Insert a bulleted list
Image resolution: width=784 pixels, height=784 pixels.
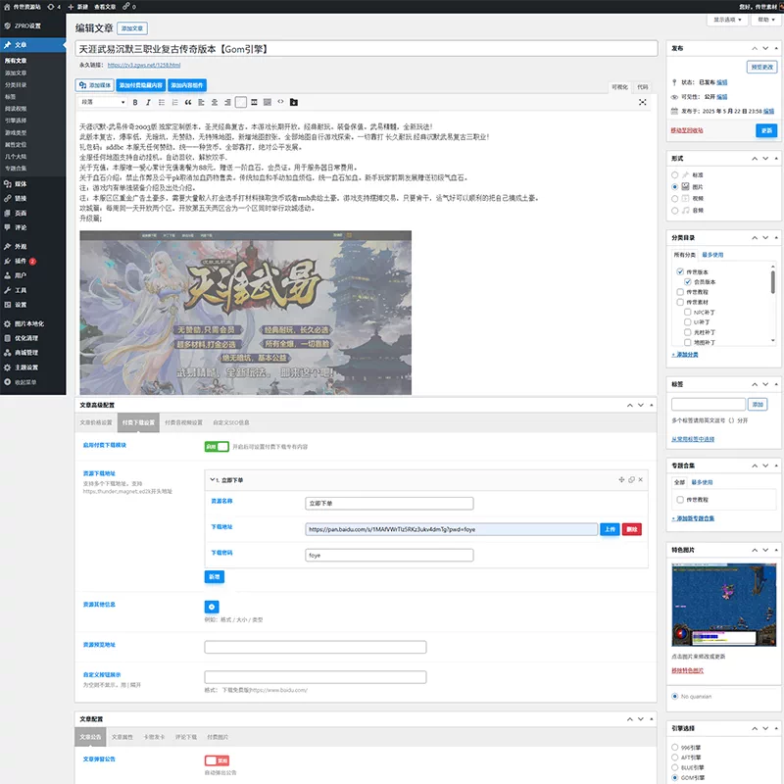click(x=162, y=103)
